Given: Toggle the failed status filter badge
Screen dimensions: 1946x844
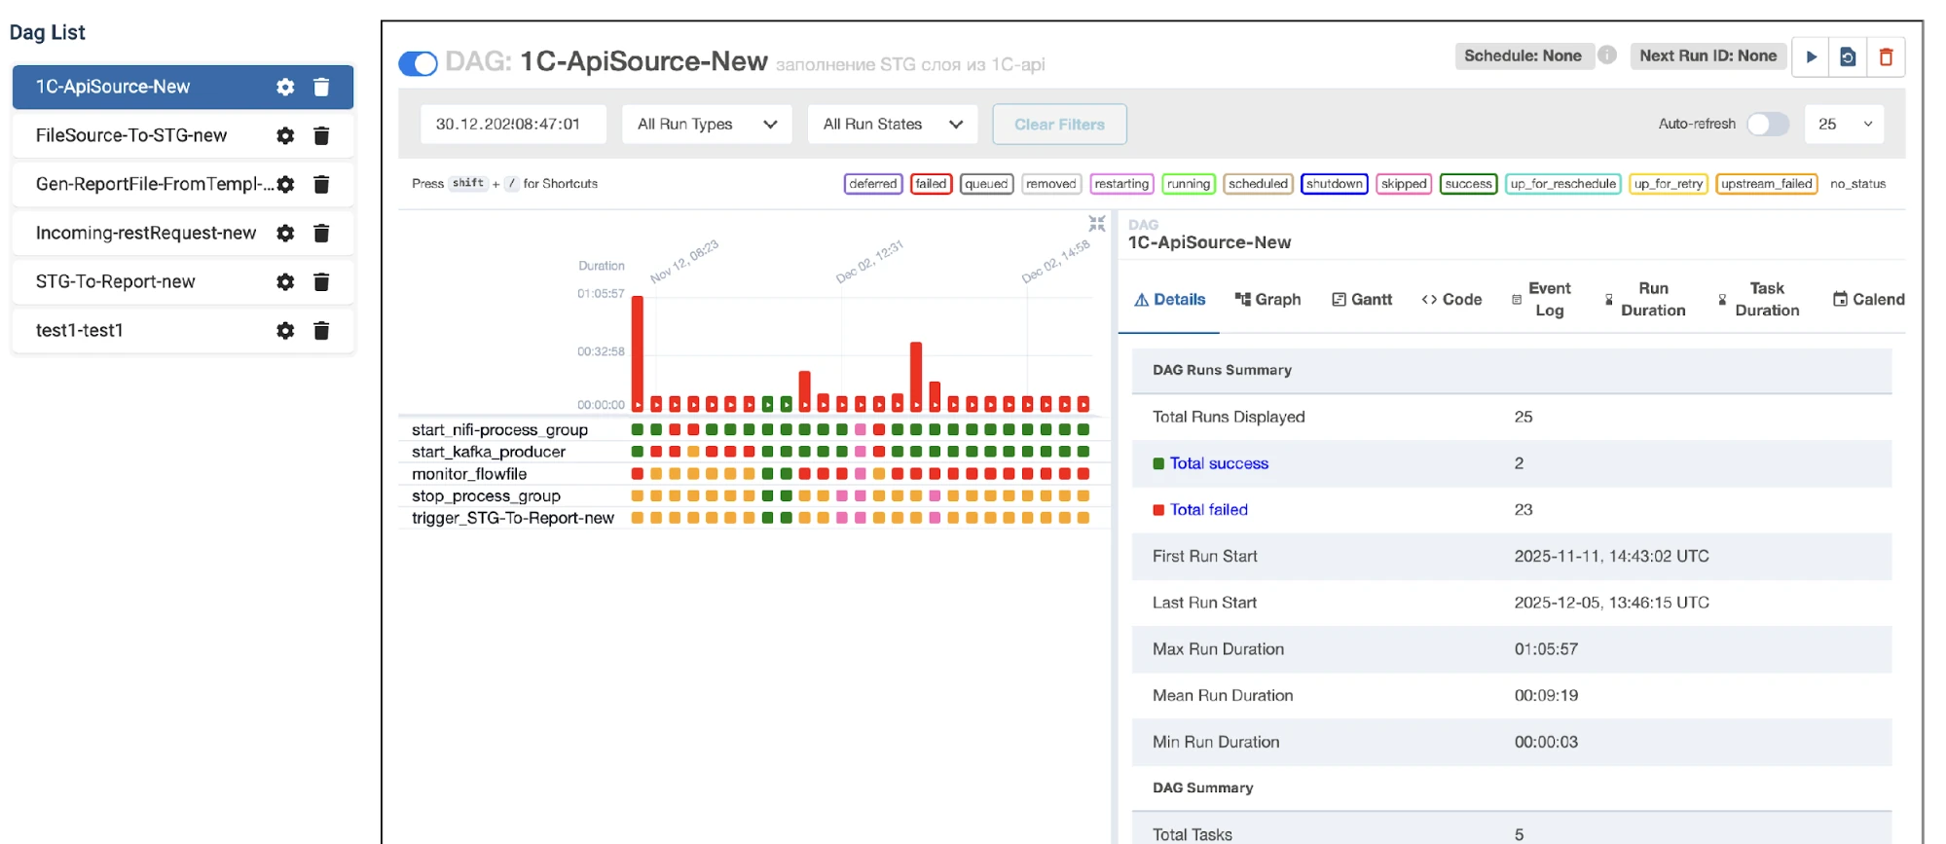Looking at the screenshot, I should coord(931,184).
